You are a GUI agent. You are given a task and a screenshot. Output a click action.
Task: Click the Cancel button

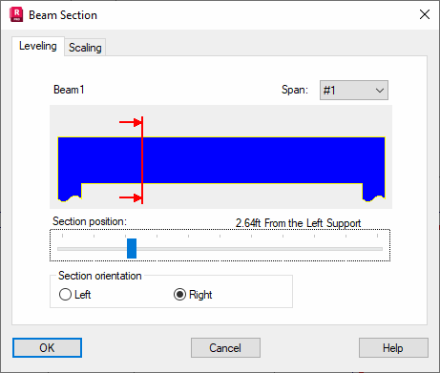click(x=225, y=347)
